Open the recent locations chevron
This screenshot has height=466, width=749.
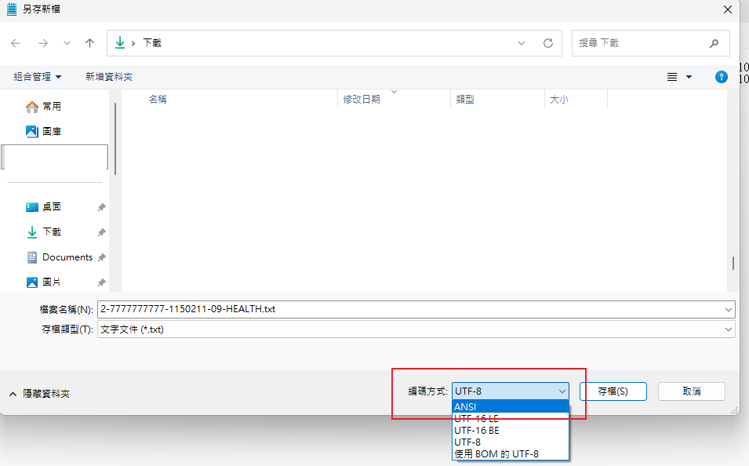(x=67, y=43)
